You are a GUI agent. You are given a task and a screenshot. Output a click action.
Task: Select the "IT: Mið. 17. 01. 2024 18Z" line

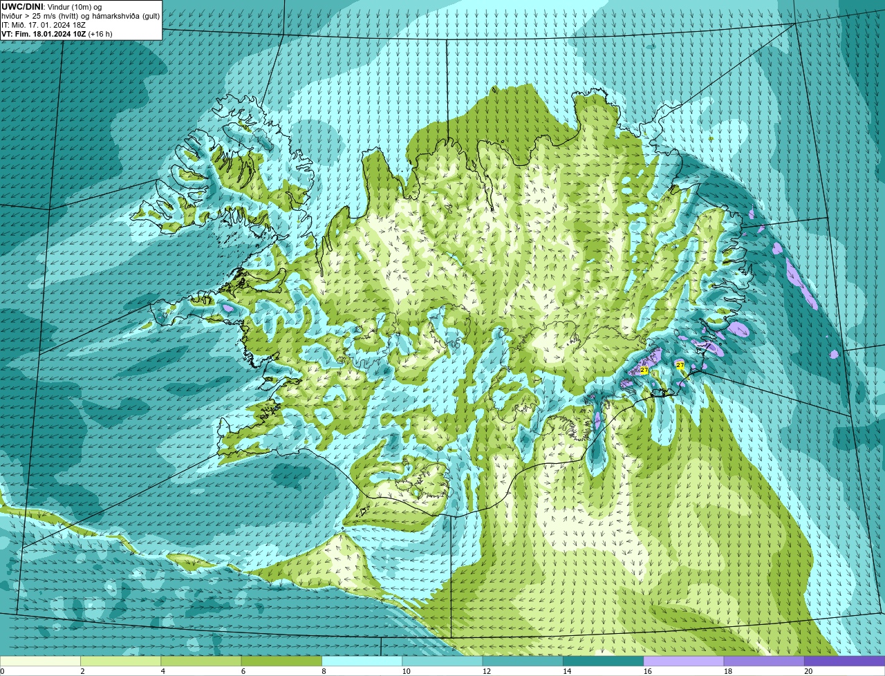[43, 25]
